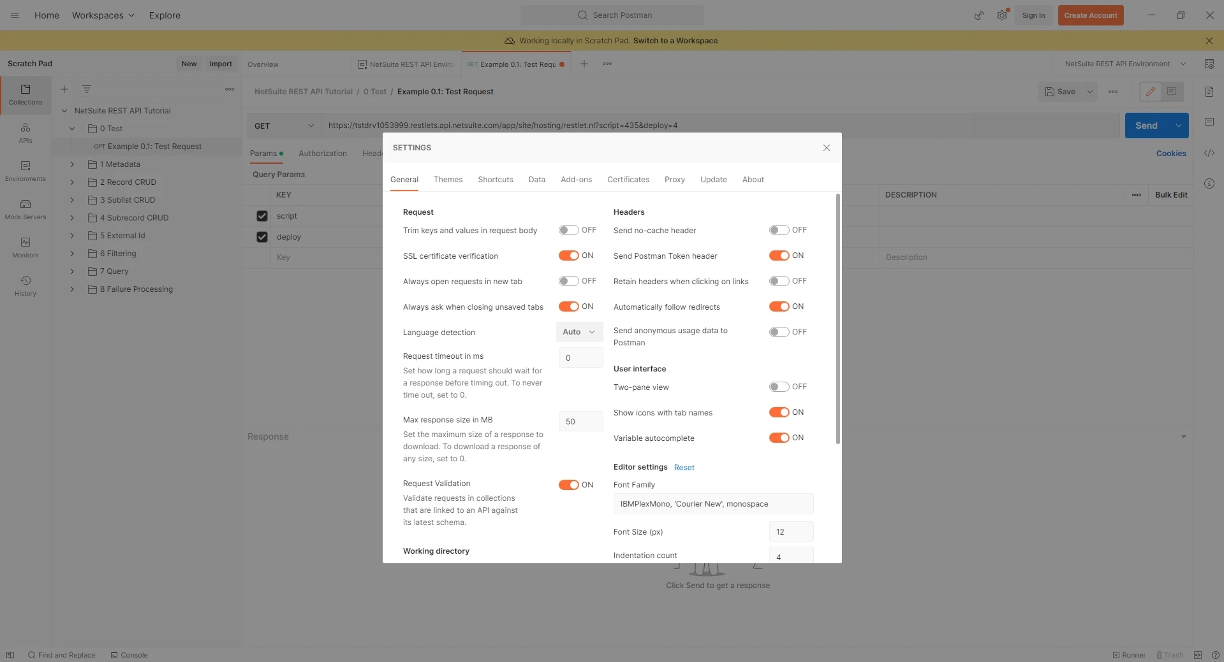Viewport: 1224px width, 662px height.
Task: Switch to the Shortcuts settings tab
Action: click(496, 180)
